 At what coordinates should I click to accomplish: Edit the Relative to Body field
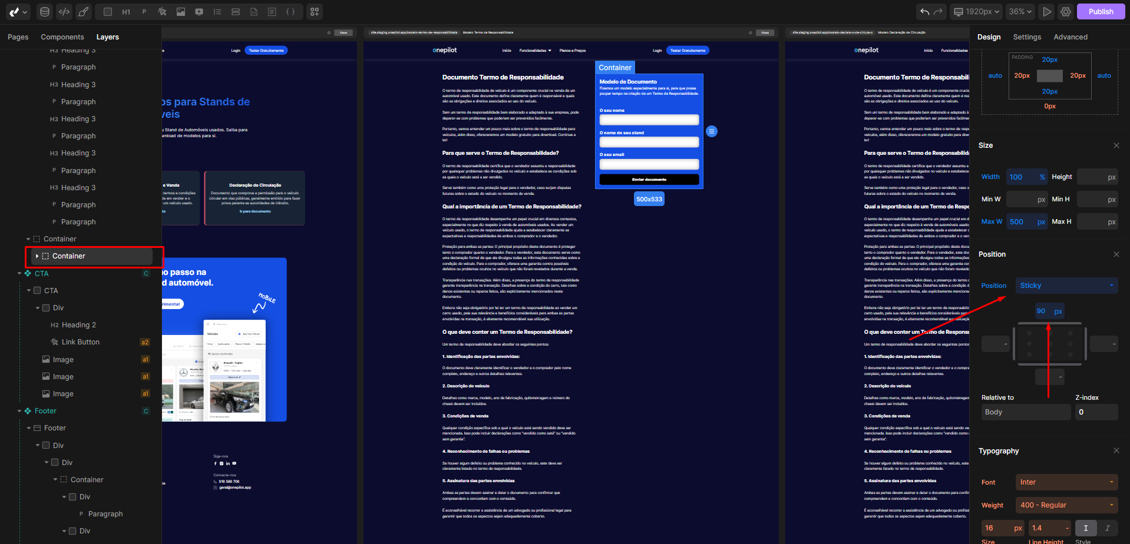click(1026, 412)
